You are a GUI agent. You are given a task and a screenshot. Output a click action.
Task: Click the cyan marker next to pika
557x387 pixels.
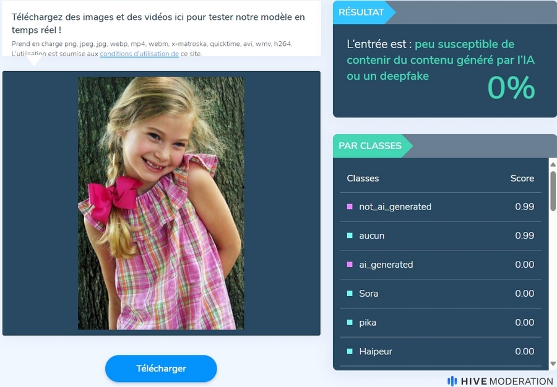tap(350, 323)
